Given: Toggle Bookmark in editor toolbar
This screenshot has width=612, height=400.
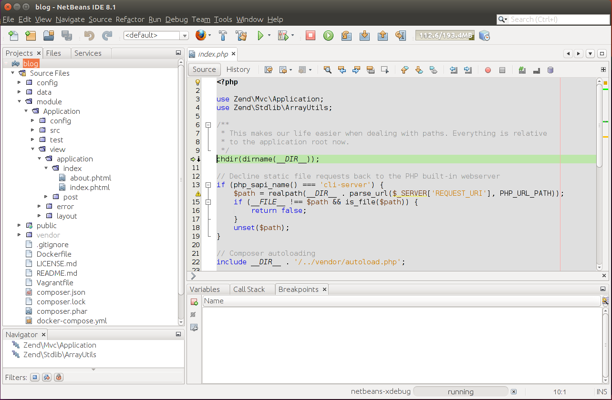Looking at the screenshot, I should [434, 70].
